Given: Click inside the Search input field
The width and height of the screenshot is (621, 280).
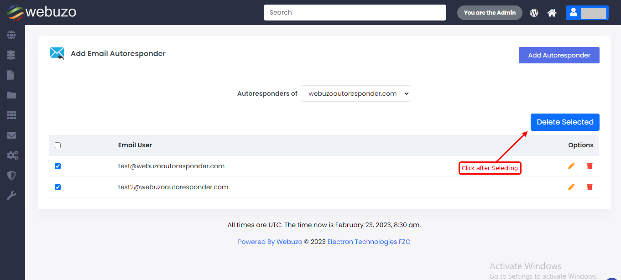Looking at the screenshot, I should point(355,13).
